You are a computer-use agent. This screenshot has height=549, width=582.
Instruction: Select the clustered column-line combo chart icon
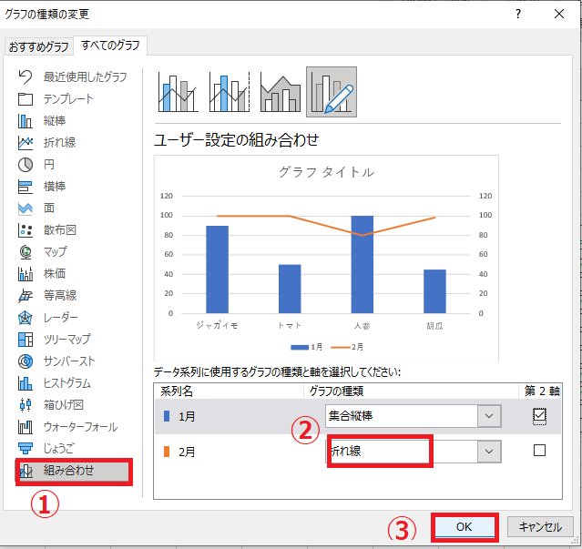(179, 92)
